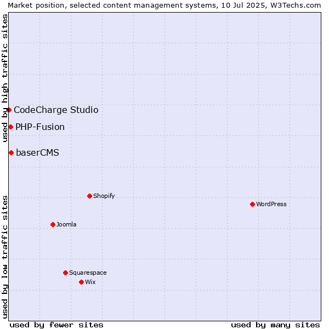Select the baserCMS label
The width and height of the screenshot is (329, 329).
pos(37,153)
